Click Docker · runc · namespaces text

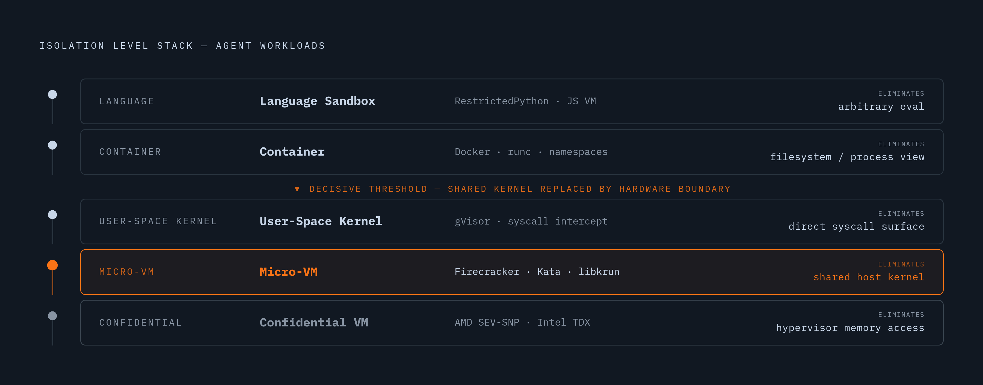click(x=531, y=152)
